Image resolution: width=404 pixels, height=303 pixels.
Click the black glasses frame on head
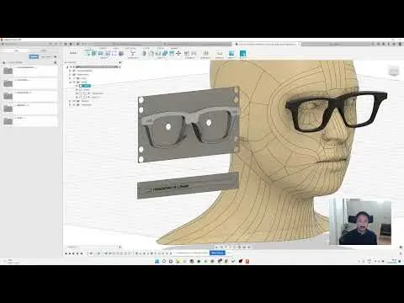(x=335, y=112)
